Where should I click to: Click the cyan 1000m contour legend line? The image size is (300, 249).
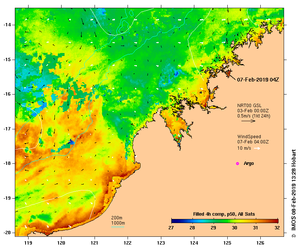click(x=118, y=227)
